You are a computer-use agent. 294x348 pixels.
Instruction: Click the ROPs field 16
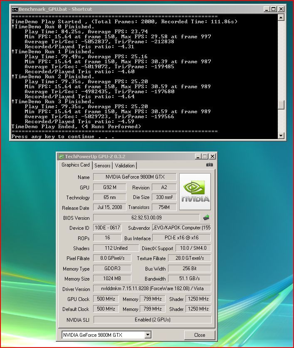click(x=107, y=238)
